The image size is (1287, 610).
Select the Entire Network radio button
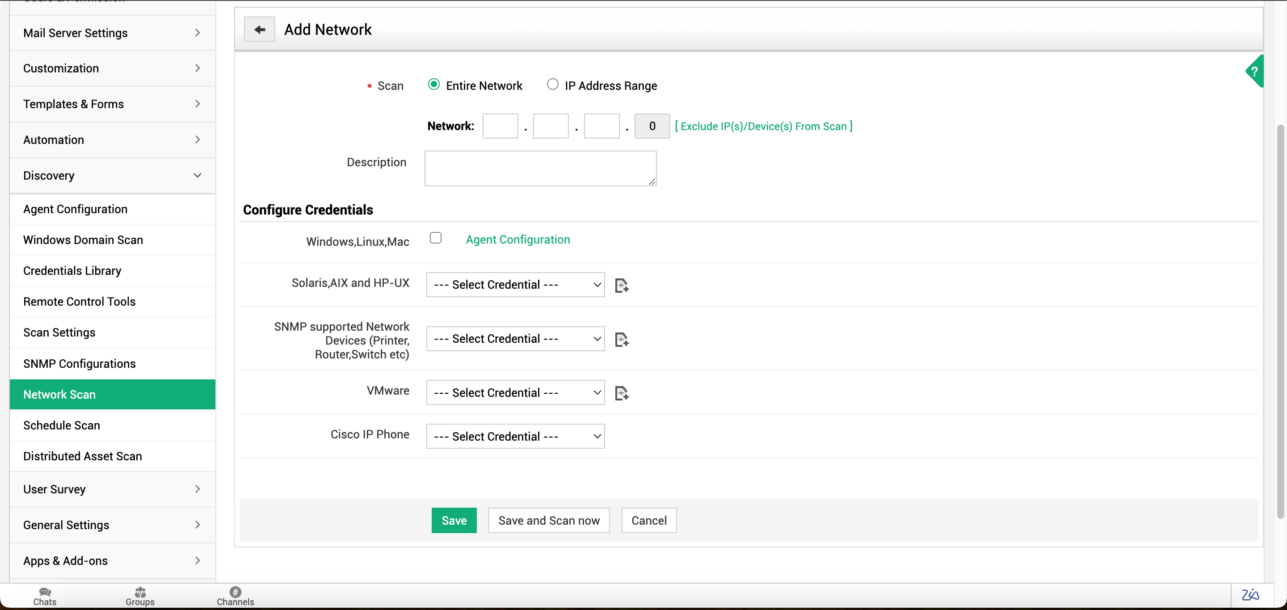pyautogui.click(x=433, y=84)
